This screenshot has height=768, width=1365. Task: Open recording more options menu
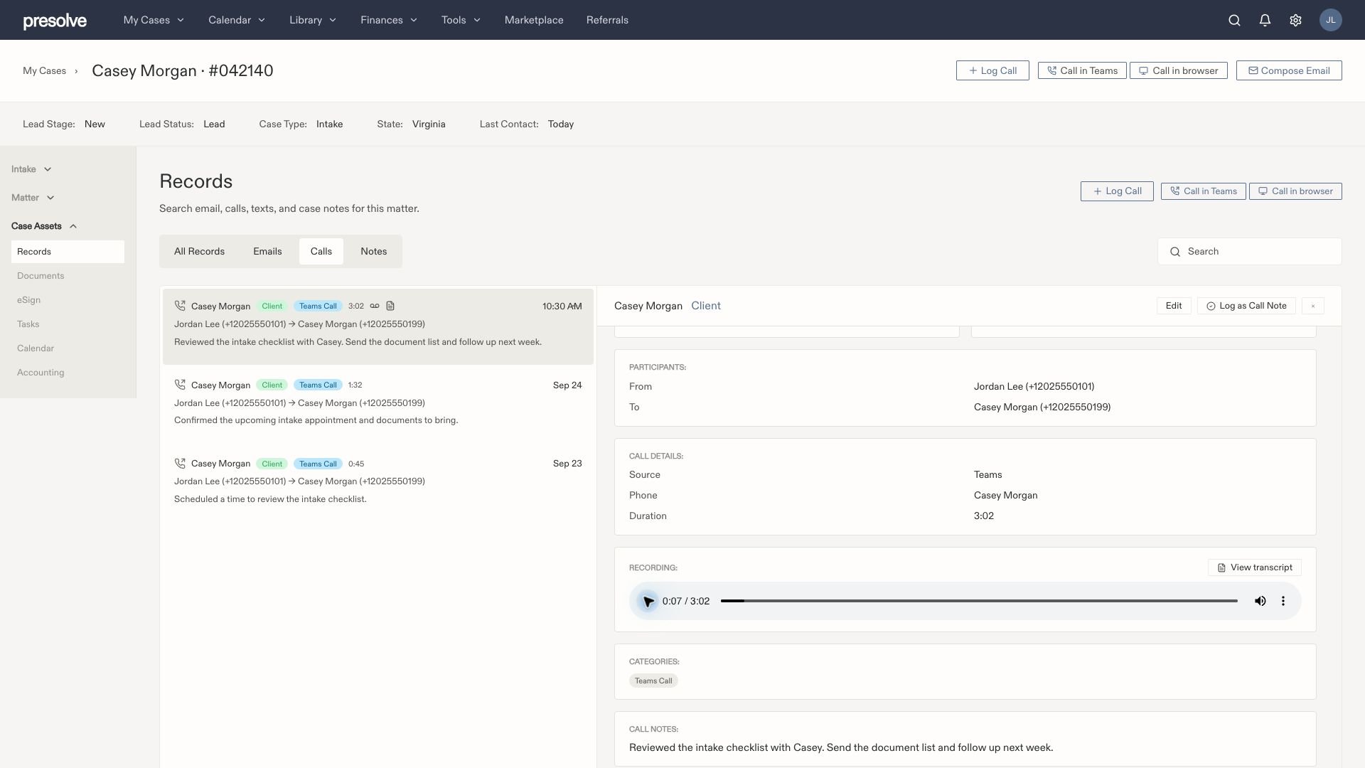tap(1283, 601)
